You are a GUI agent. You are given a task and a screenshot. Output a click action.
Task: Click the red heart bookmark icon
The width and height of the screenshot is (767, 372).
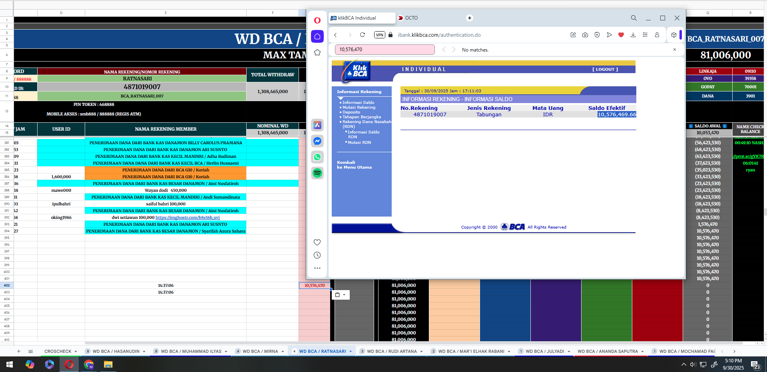click(621, 35)
